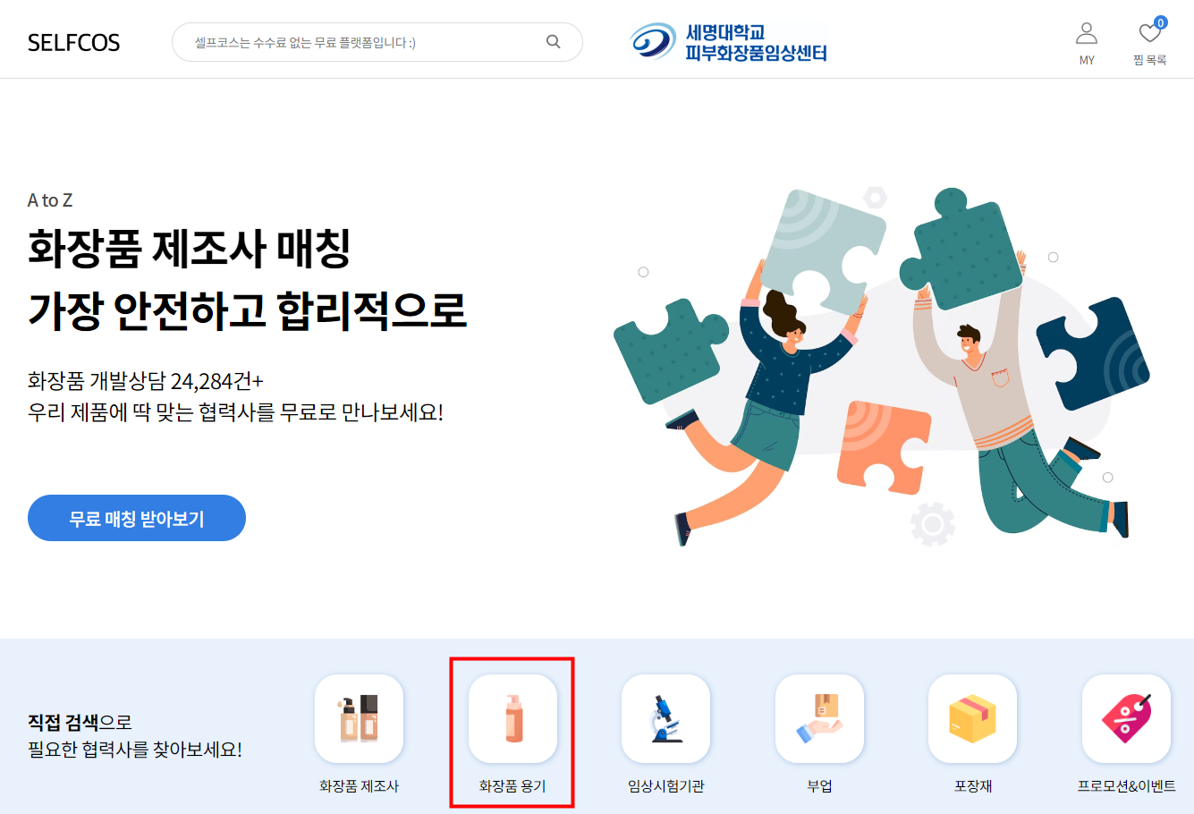1194x814 pixels.
Task: Click the 임상시험기관 label text
Action: [x=666, y=786]
